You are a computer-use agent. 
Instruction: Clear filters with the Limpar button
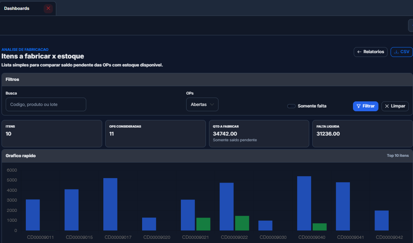[x=395, y=106]
